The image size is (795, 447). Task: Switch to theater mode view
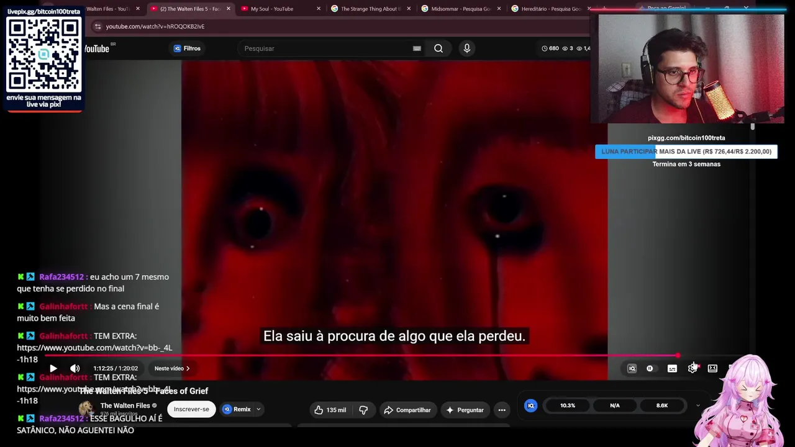click(x=712, y=368)
